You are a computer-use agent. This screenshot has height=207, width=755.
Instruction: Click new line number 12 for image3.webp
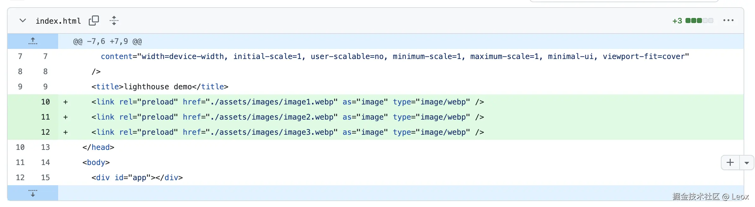[45, 132]
